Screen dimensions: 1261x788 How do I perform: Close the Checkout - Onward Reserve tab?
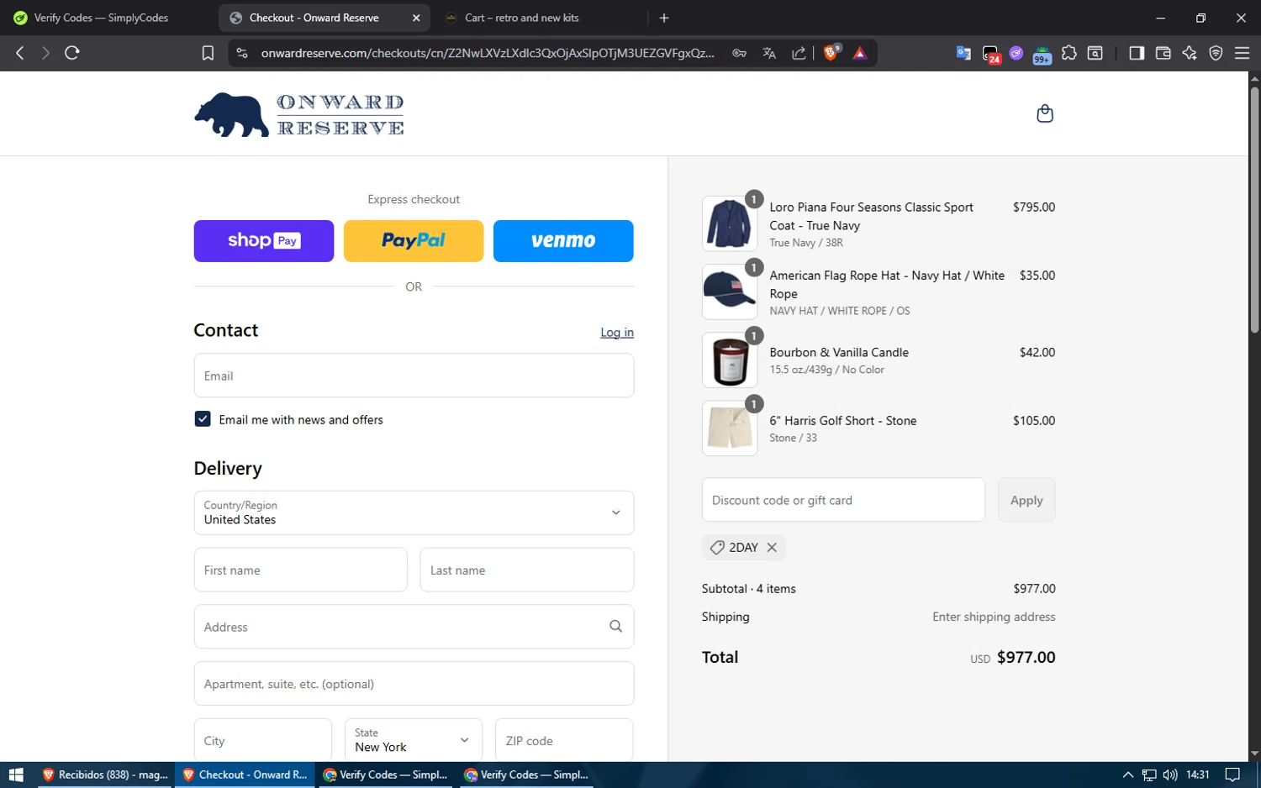(x=416, y=18)
